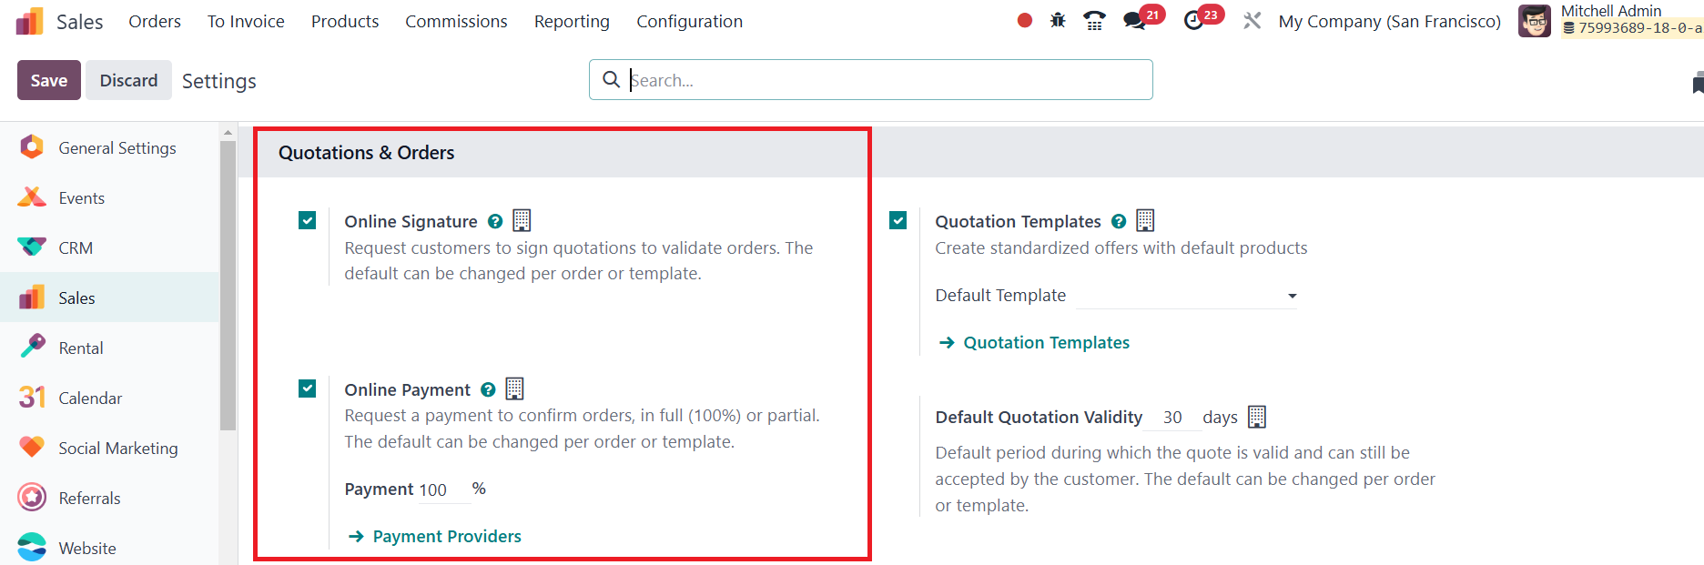Select CRM in the settings sidebar
Screen dimensions: 1704x565
pyautogui.click(x=76, y=247)
